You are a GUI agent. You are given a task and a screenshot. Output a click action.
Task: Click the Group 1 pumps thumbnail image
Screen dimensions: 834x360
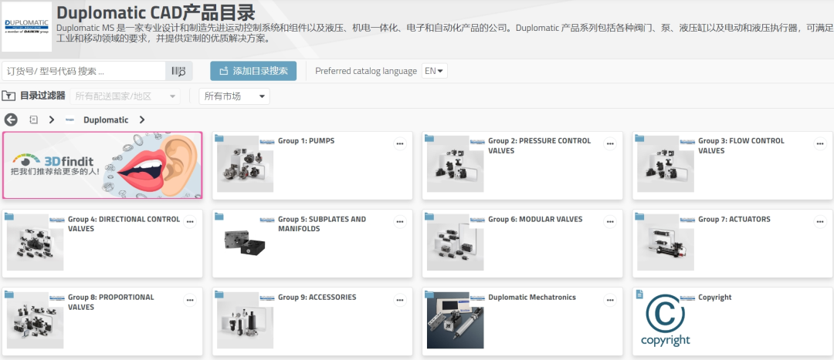click(x=246, y=164)
